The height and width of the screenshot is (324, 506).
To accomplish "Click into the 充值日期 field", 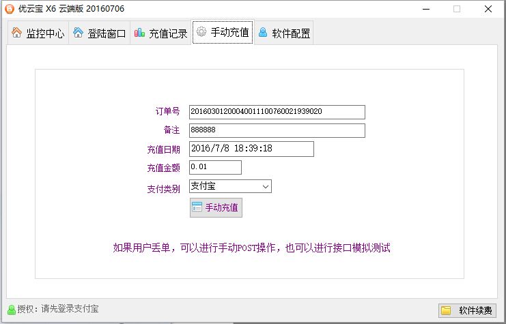I will click(251, 149).
